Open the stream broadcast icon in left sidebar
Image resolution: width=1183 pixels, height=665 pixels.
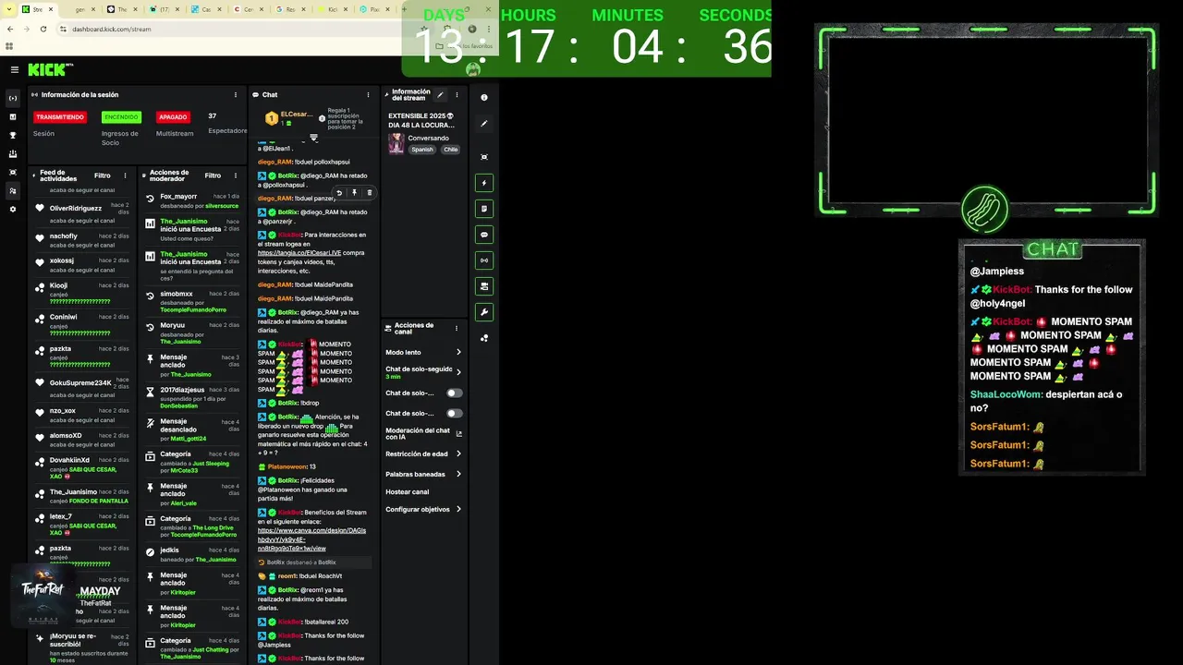[x=13, y=98]
